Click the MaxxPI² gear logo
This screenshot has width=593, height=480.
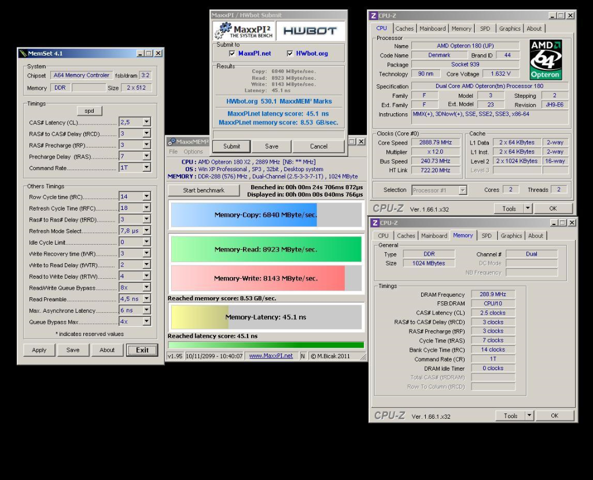point(223,30)
